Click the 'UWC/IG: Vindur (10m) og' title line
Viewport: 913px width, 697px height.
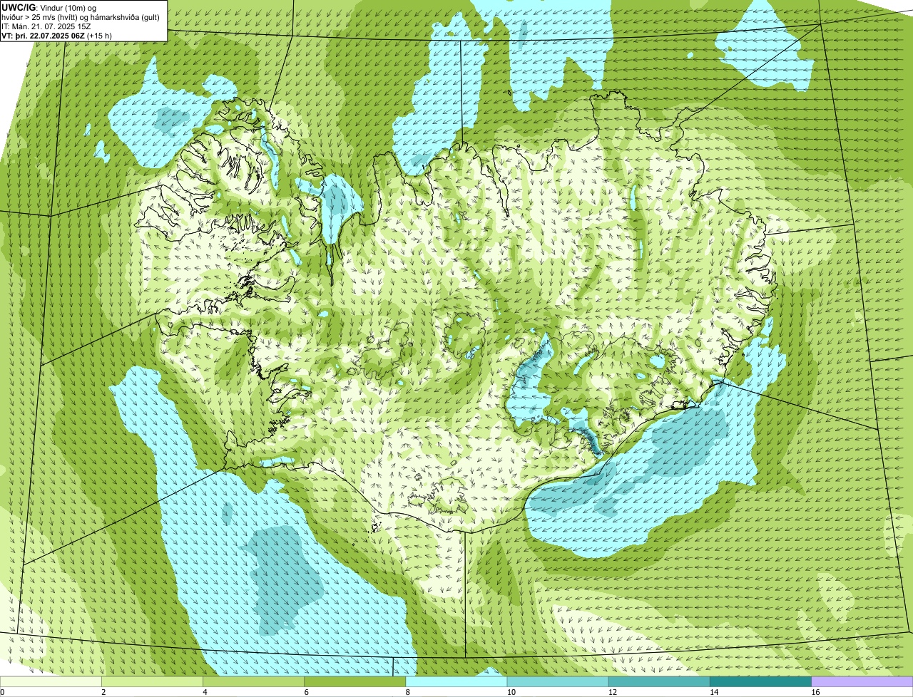click(x=49, y=7)
